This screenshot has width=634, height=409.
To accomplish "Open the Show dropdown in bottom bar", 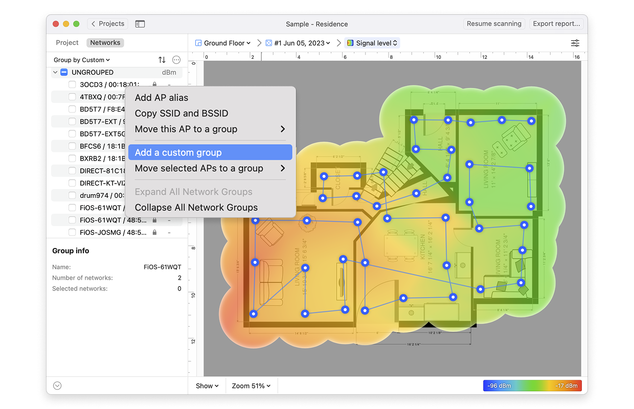I will (207, 386).
